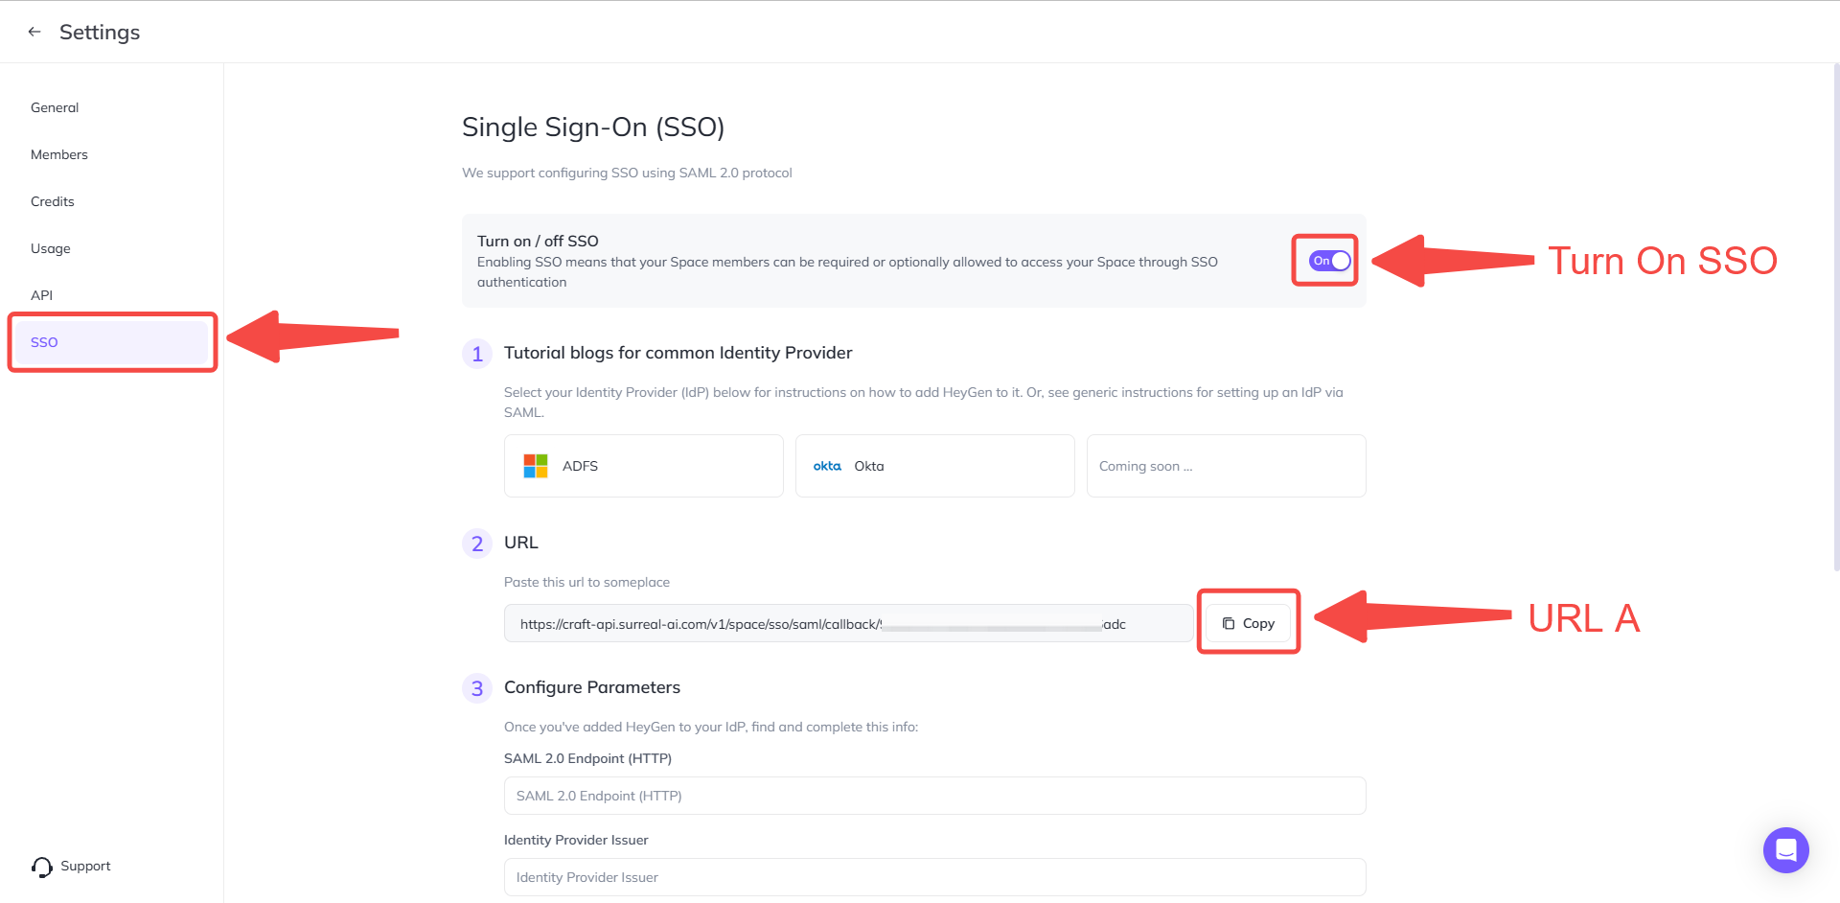Focus the SAML 2.0 Endpoint (HTTP) field

[x=935, y=796]
